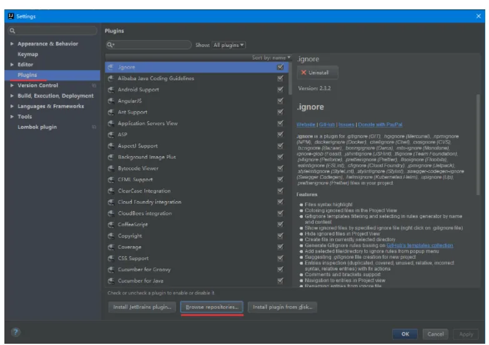Expand the Tools tree node
Image resolution: width=489 pixels, height=345 pixels.
pyautogui.click(x=12, y=116)
